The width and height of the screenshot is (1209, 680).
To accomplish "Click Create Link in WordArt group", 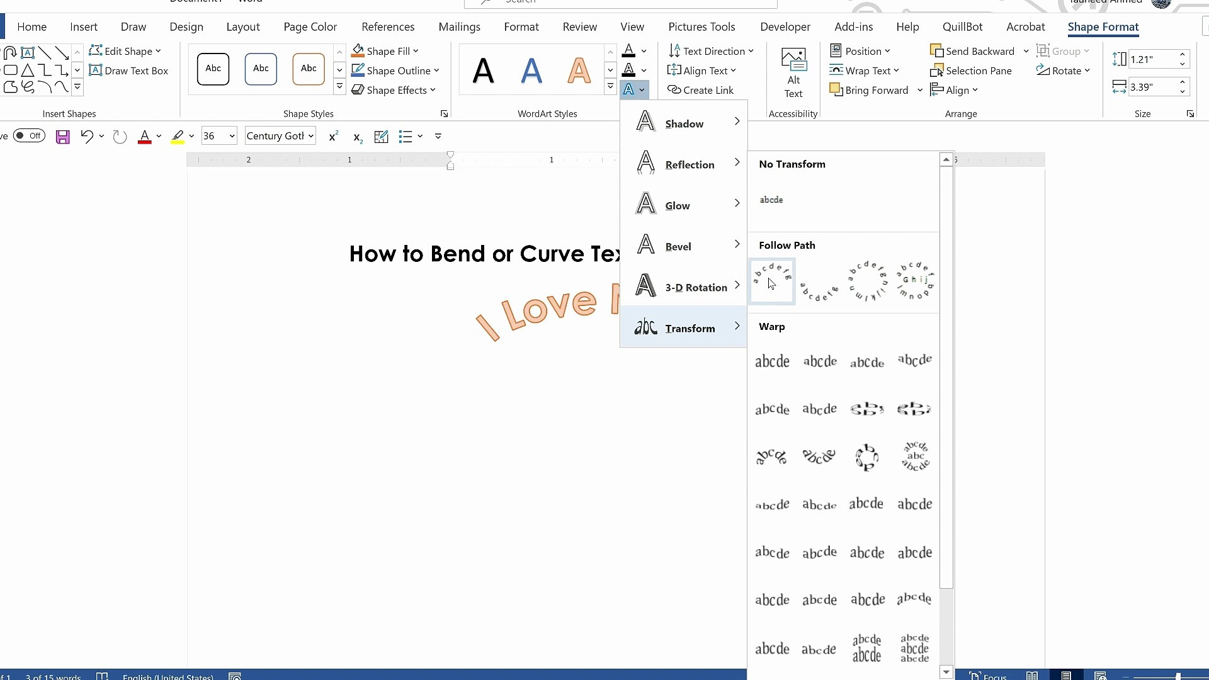I will tap(700, 90).
